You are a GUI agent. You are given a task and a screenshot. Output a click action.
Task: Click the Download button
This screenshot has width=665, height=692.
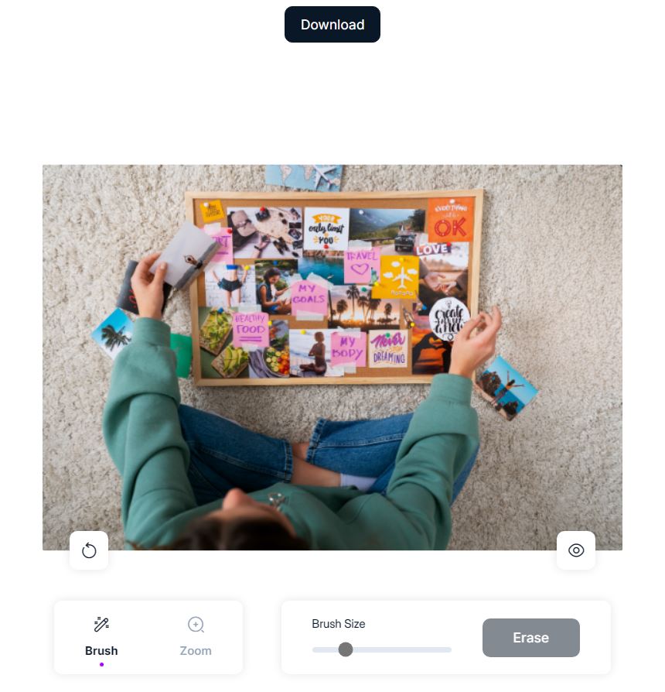(332, 24)
